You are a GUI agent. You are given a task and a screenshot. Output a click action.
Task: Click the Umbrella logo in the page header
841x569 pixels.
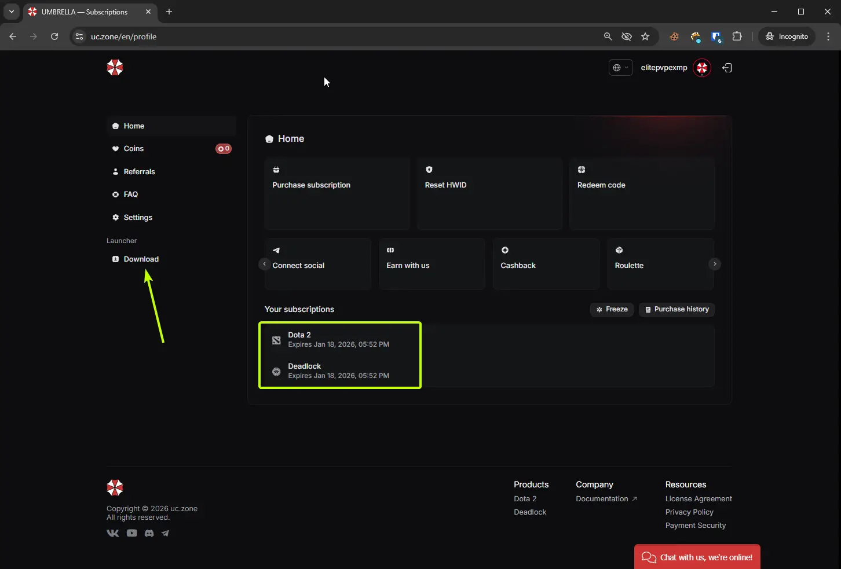pos(115,68)
